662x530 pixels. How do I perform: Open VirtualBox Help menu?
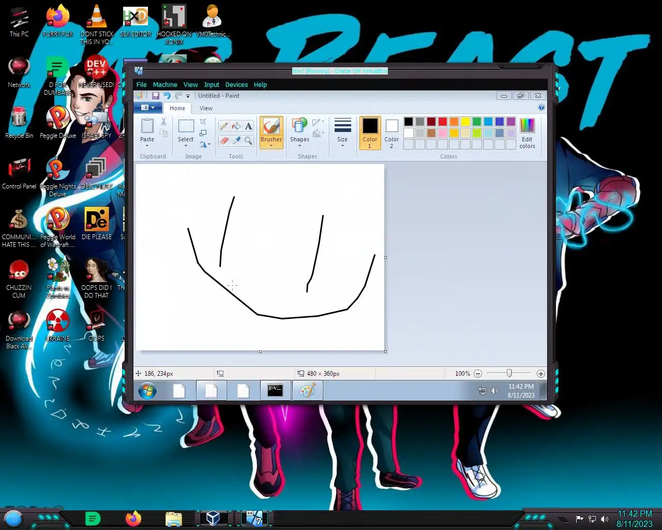point(260,85)
